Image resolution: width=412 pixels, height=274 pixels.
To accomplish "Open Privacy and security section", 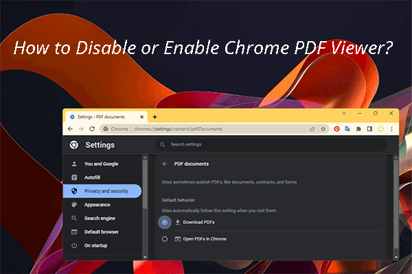I will click(x=102, y=191).
